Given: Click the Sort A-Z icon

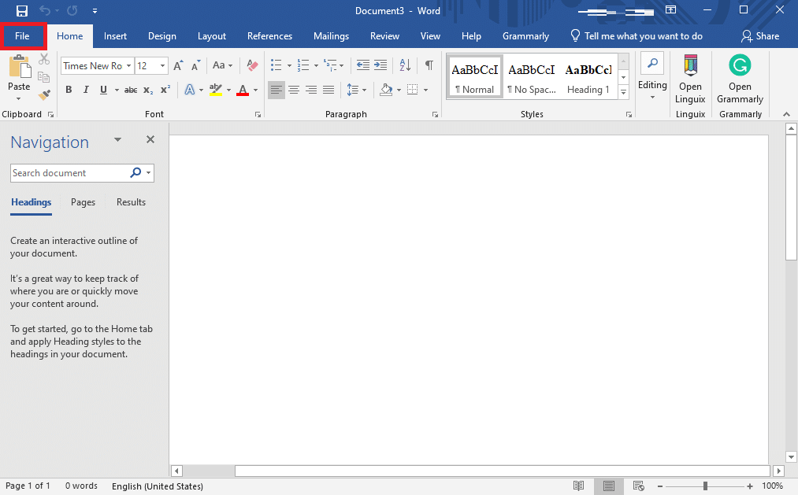Looking at the screenshot, I should [x=405, y=65].
